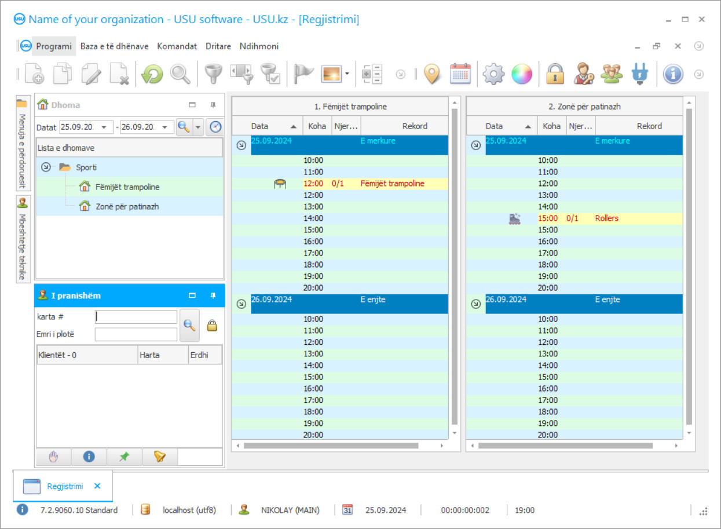Open the Komandat menu
721x529 pixels.
(177, 46)
